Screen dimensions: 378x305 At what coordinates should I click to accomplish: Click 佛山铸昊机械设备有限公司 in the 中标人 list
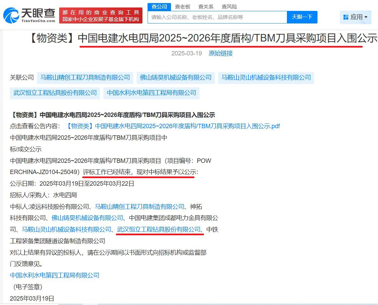pos(87,218)
